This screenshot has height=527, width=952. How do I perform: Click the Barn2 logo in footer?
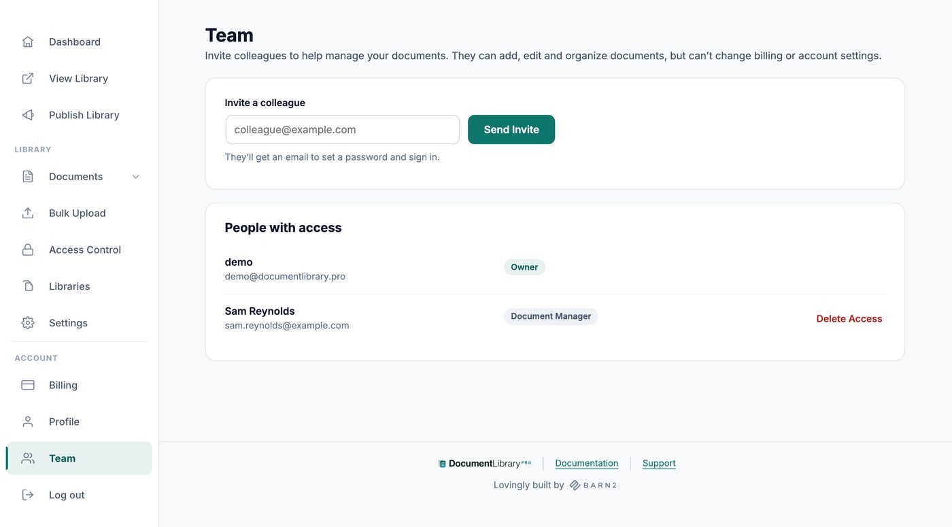pyautogui.click(x=593, y=486)
